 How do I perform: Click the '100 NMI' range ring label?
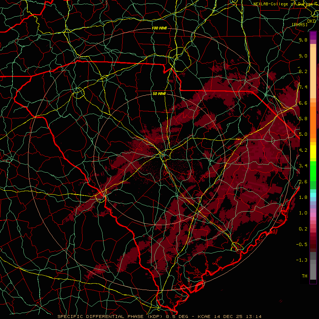[x=159, y=28]
